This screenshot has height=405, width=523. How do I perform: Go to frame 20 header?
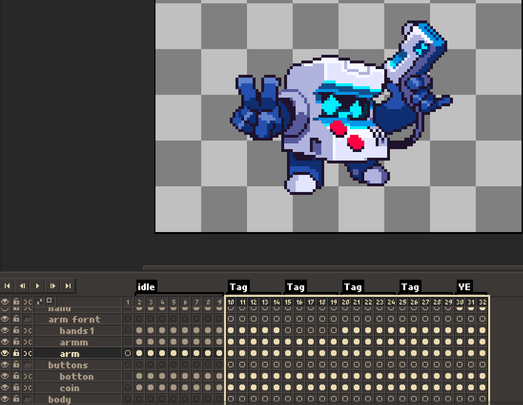point(345,302)
